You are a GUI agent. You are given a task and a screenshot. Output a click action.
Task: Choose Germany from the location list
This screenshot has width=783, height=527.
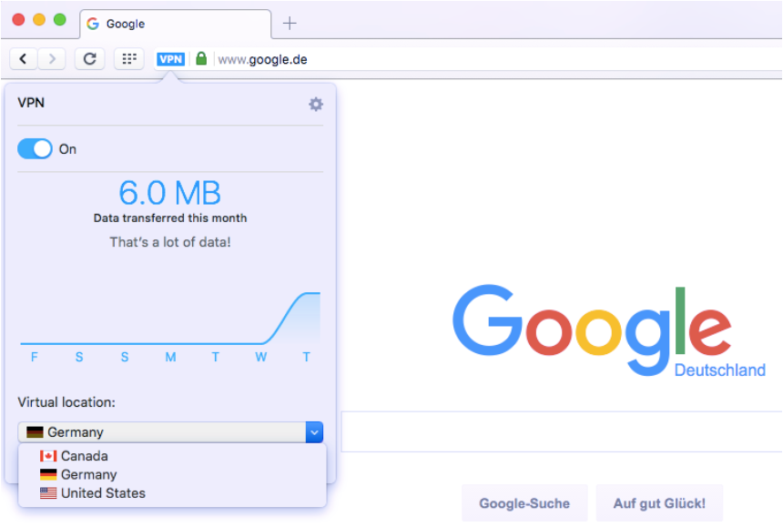172,474
